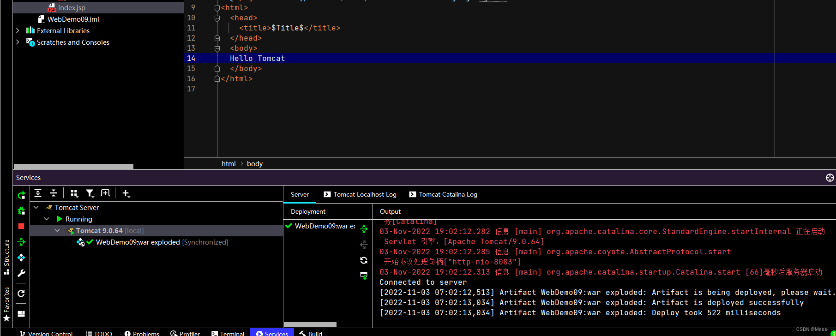Expand External Libraries in project tree

pyautogui.click(x=18, y=30)
